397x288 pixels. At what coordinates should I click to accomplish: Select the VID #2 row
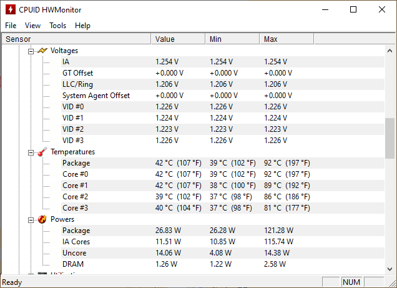(223, 129)
